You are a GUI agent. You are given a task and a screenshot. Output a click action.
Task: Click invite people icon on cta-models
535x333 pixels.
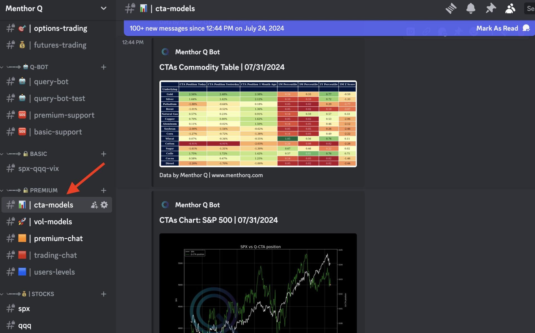click(94, 205)
